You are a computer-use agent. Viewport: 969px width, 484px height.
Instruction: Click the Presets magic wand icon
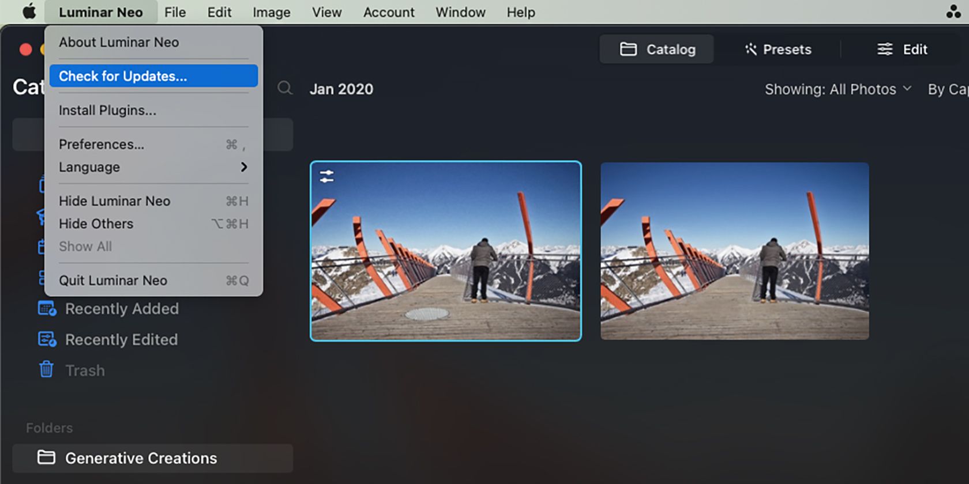(x=750, y=49)
